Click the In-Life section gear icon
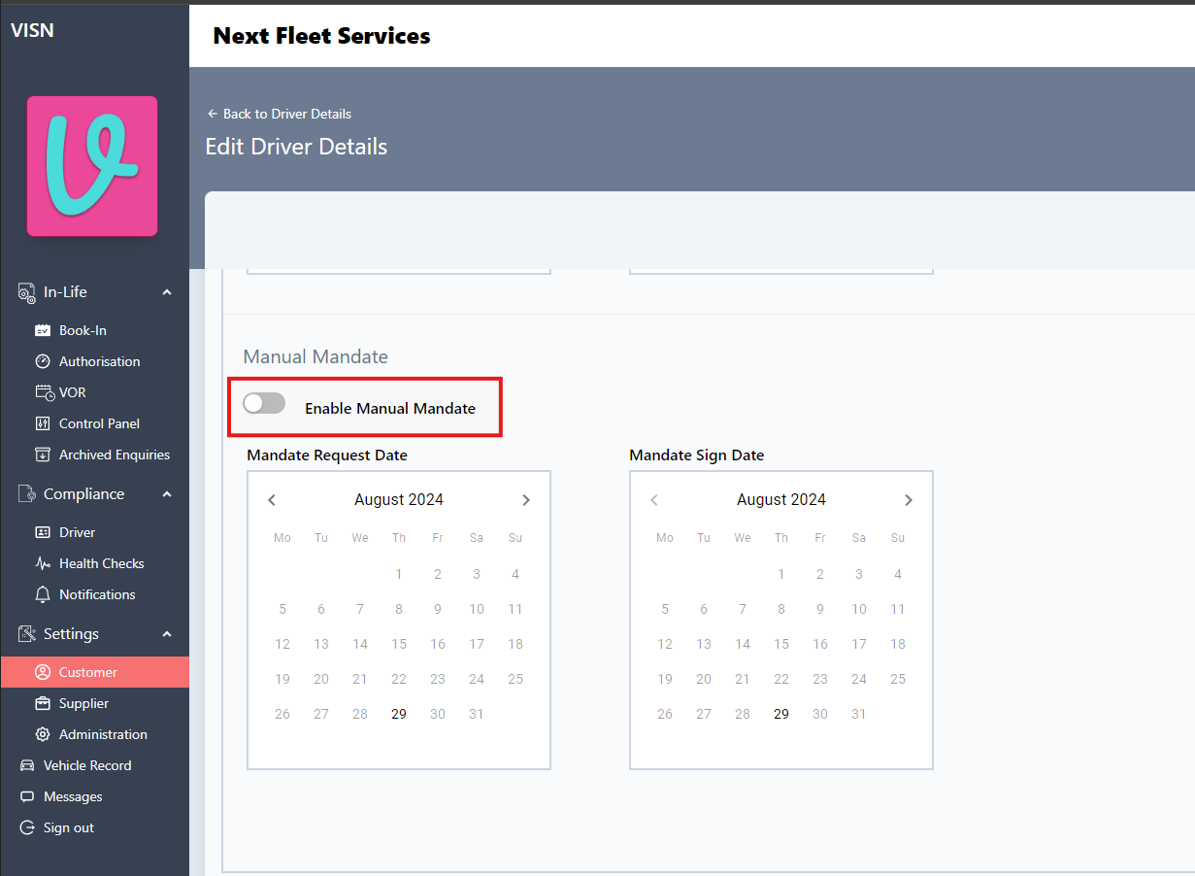 27,292
